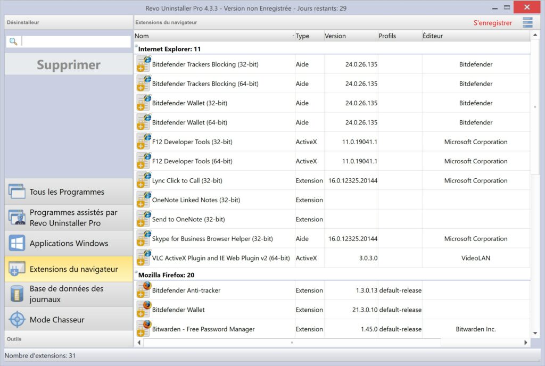Sort by the Version column header

(351, 36)
